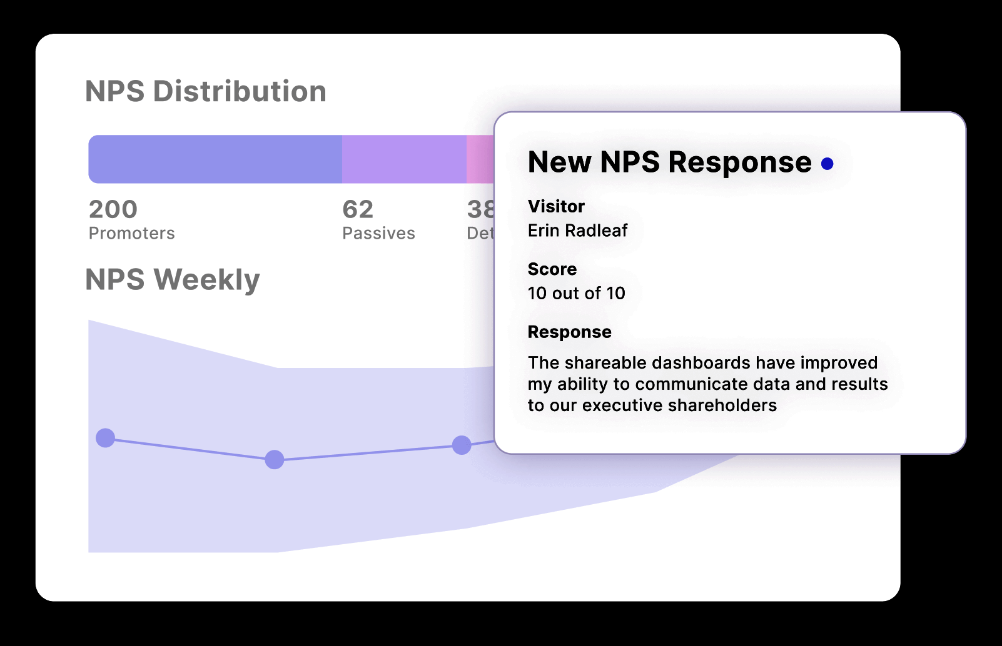Screen dimensions: 1002x646
Task: Click the NPS Distribution heading
Action: point(206,91)
